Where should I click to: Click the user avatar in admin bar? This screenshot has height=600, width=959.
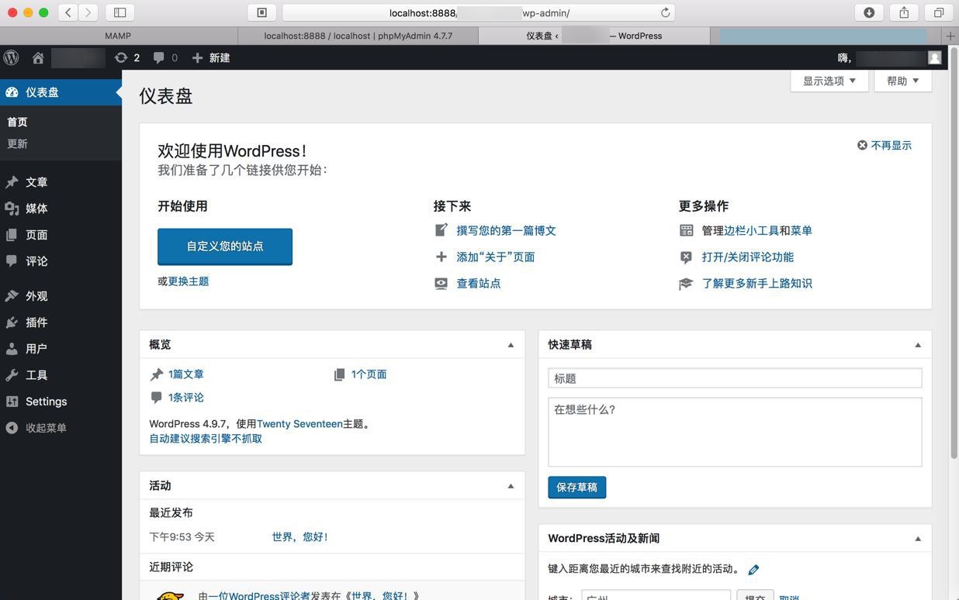934,57
